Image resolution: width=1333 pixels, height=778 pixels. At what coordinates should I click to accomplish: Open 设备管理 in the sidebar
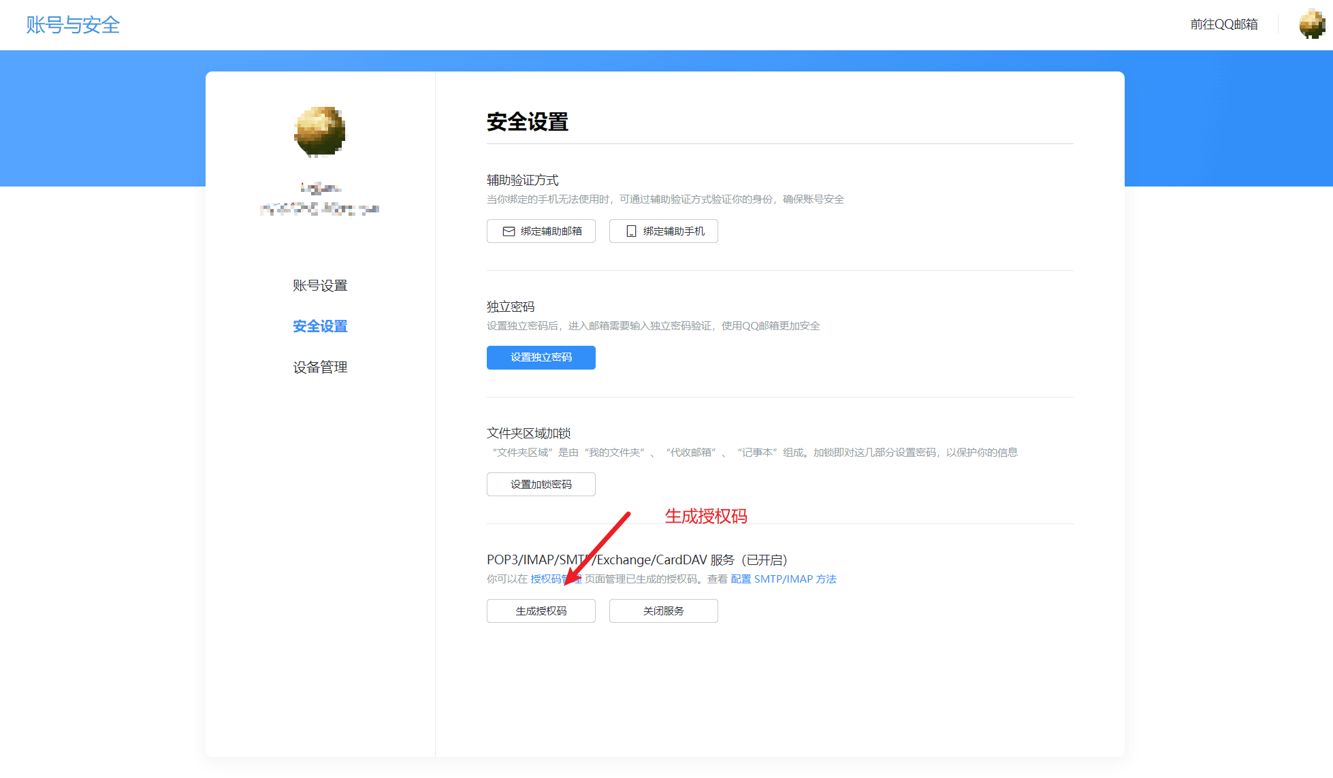point(320,368)
